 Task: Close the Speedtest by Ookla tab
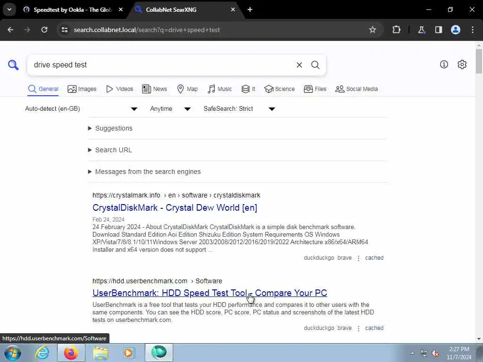tap(121, 9)
